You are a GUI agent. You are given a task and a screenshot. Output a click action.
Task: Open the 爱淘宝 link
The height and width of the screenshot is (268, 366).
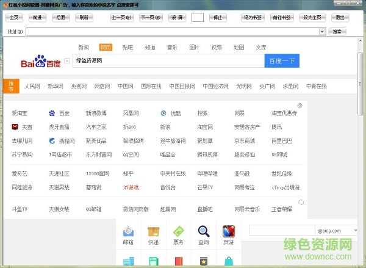pyautogui.click(x=20, y=114)
